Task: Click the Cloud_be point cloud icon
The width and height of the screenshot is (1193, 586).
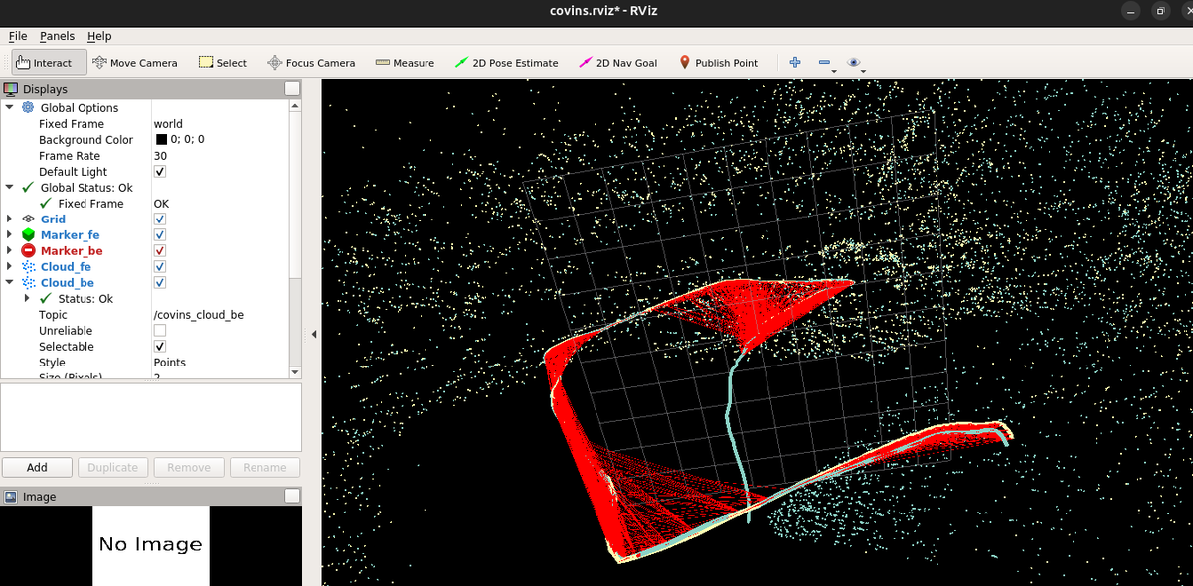Action: pyautogui.click(x=28, y=282)
